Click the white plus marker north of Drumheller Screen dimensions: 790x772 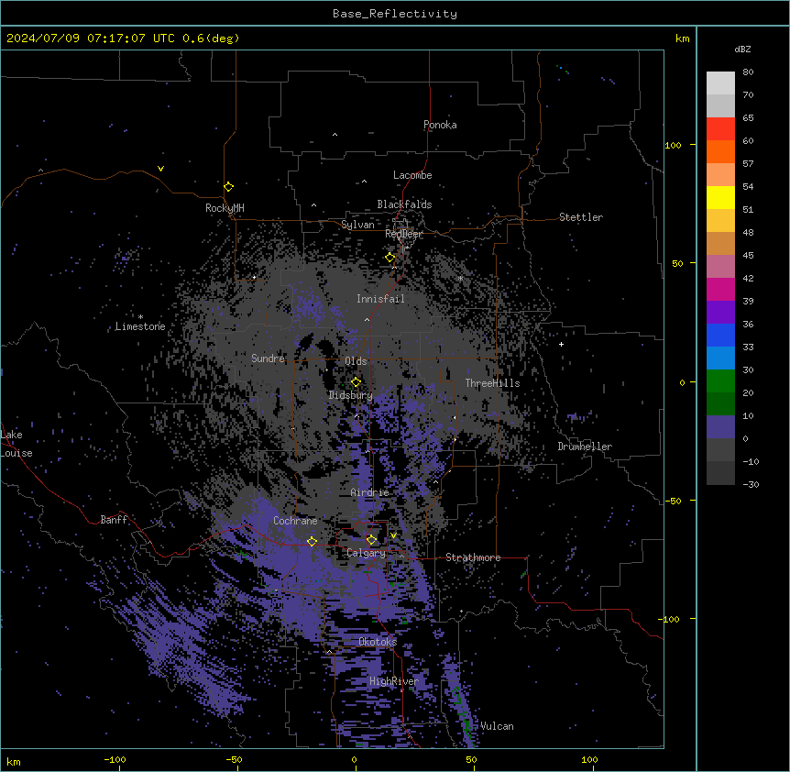(561, 344)
